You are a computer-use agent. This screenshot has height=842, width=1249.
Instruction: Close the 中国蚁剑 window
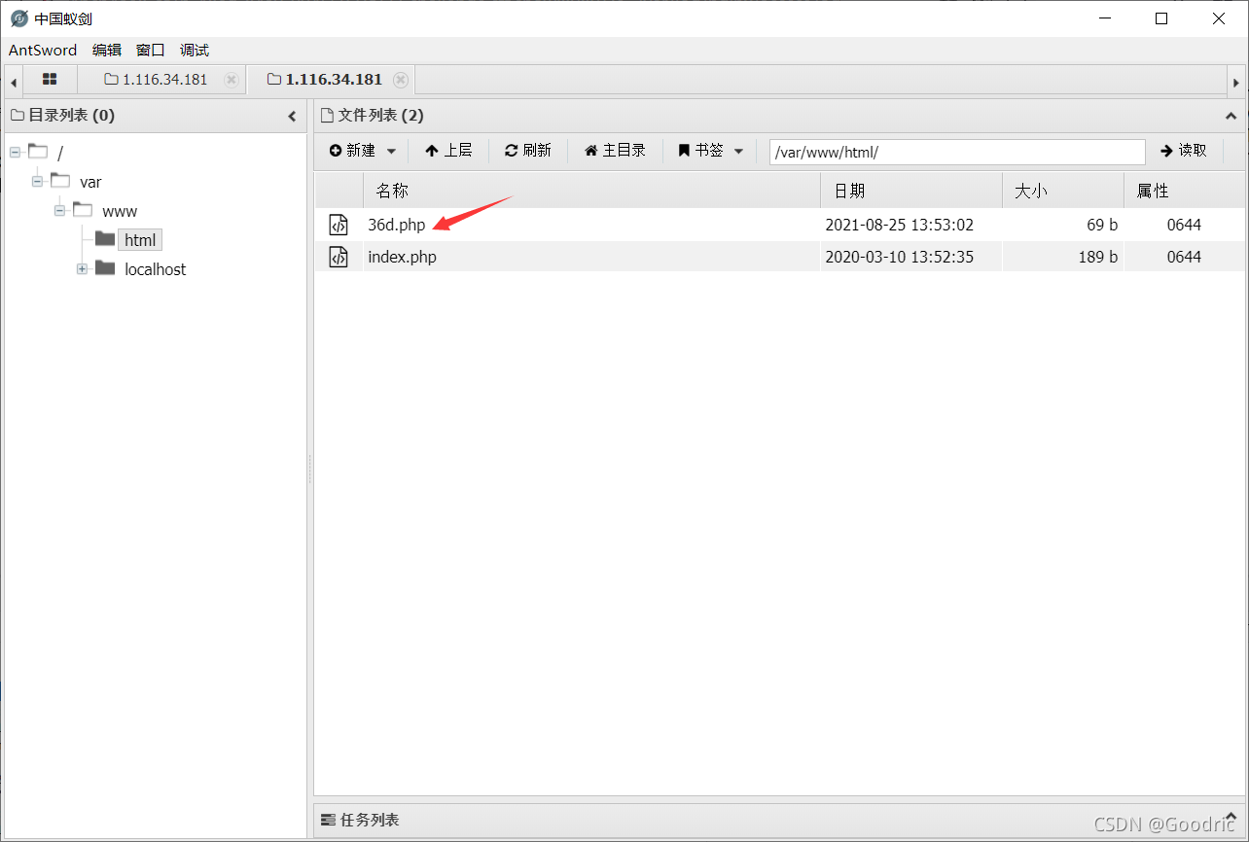(1218, 18)
